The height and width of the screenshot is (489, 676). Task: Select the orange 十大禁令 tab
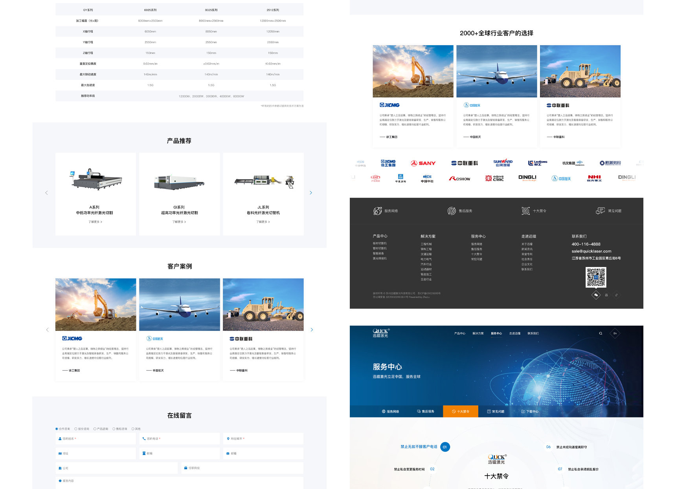[461, 411]
